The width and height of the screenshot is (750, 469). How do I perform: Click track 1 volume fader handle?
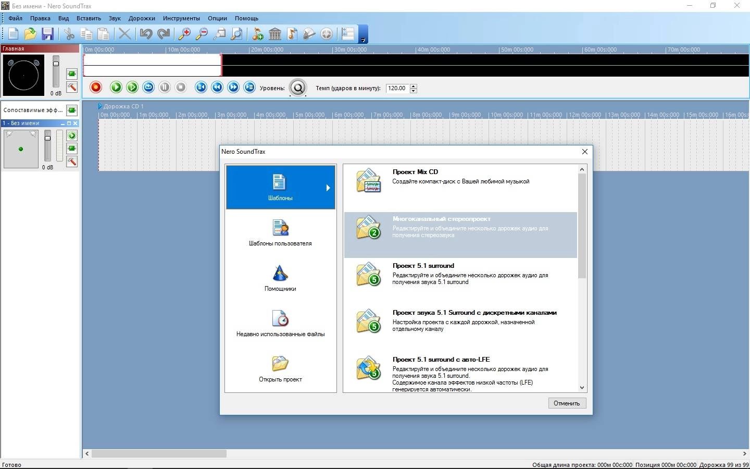tap(47, 138)
